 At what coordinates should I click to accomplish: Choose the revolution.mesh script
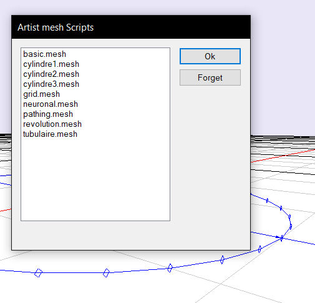click(x=52, y=124)
